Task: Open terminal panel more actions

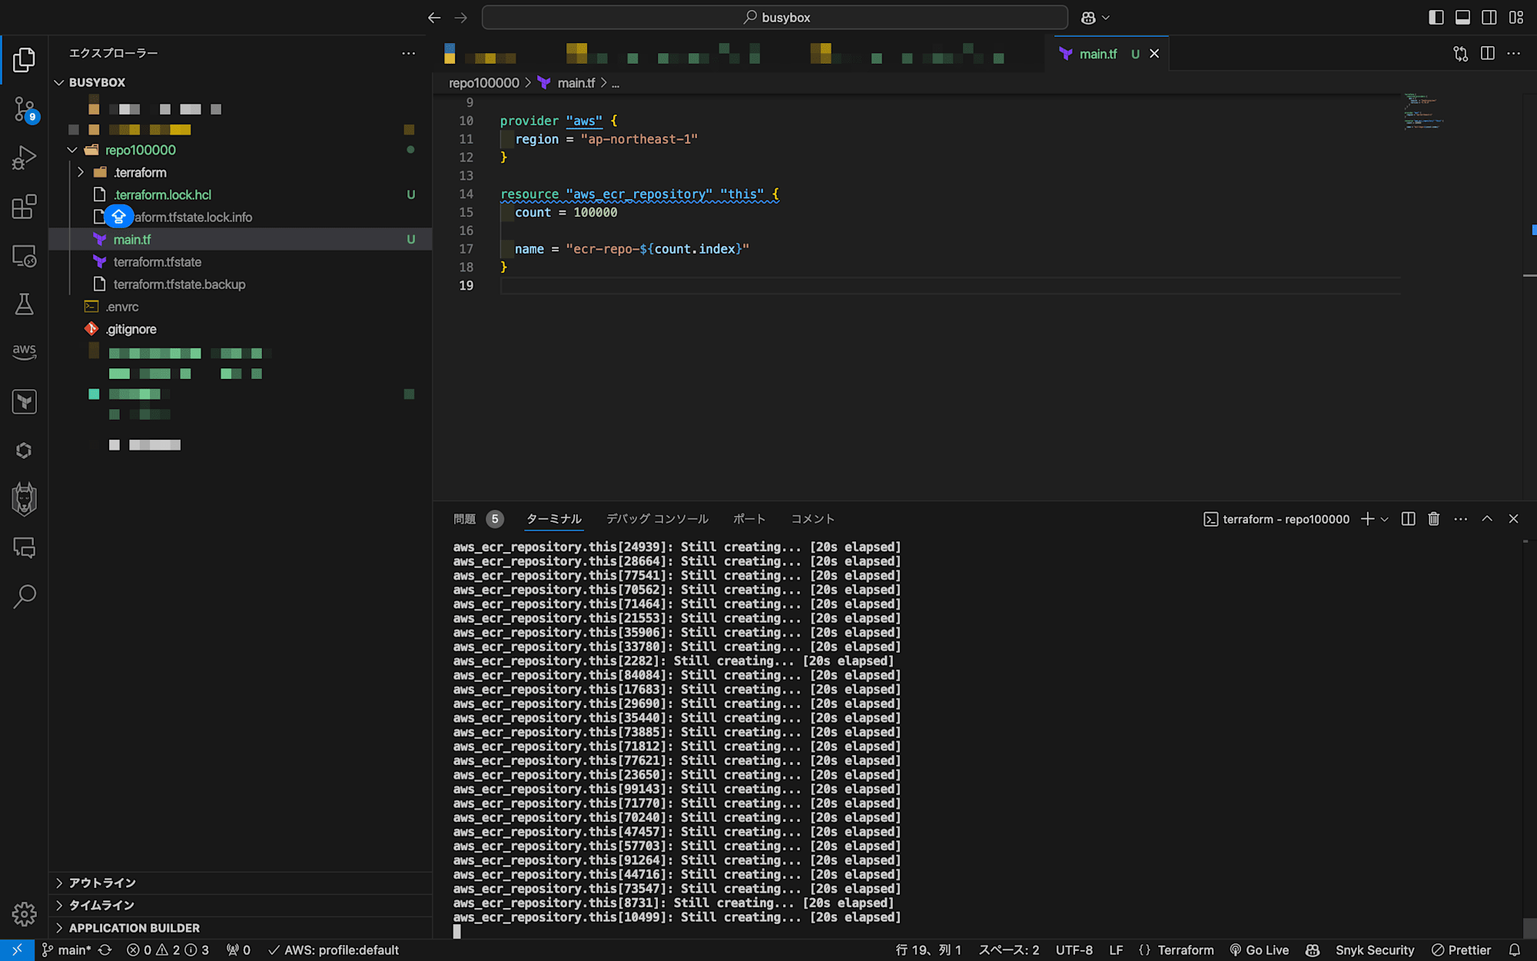Action: tap(1461, 519)
